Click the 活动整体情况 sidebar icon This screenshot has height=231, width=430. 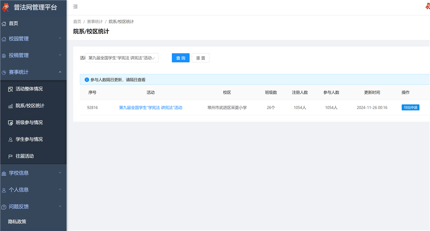coord(10,89)
